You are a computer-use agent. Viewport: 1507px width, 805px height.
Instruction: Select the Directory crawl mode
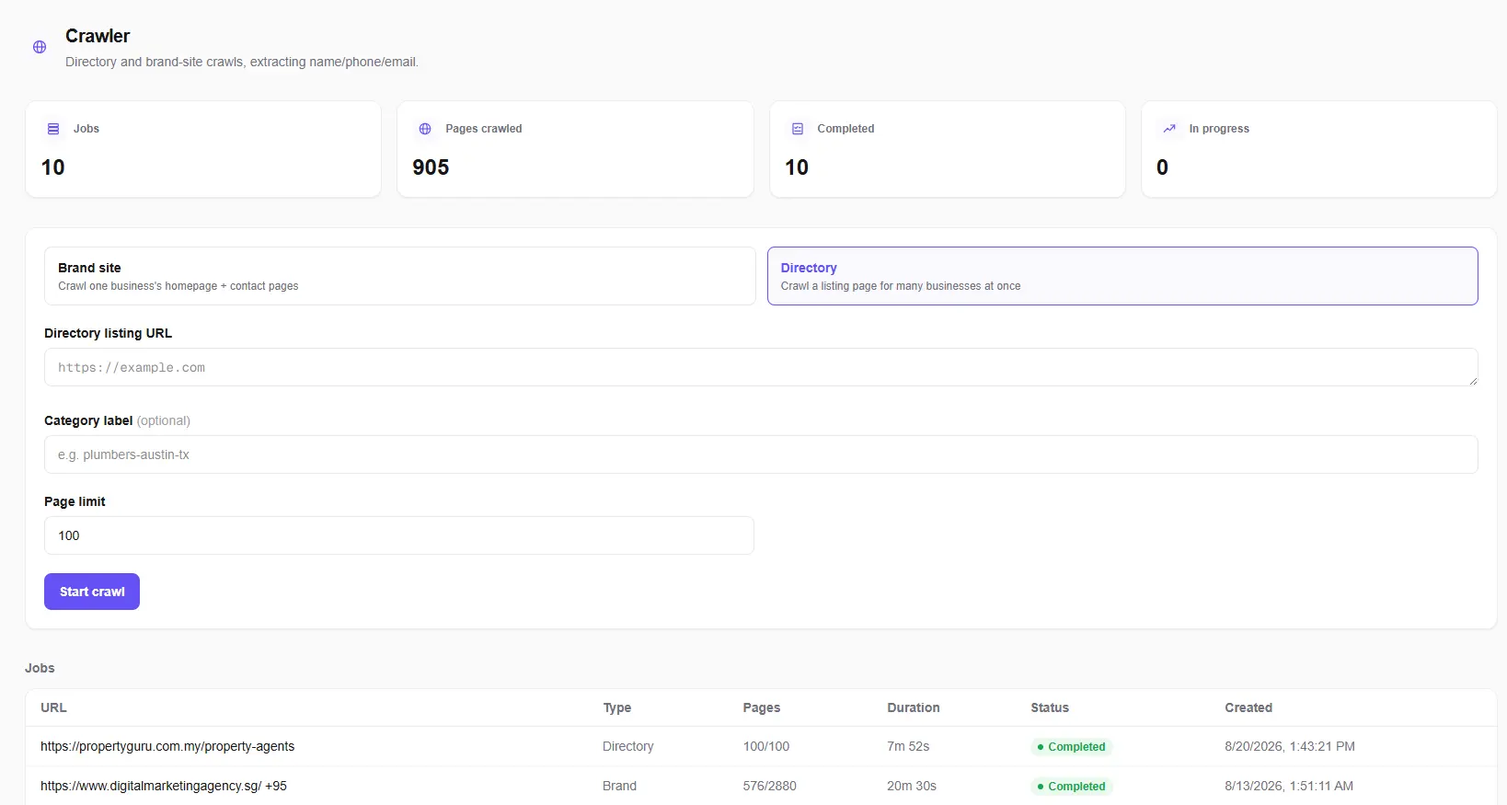(1122, 276)
